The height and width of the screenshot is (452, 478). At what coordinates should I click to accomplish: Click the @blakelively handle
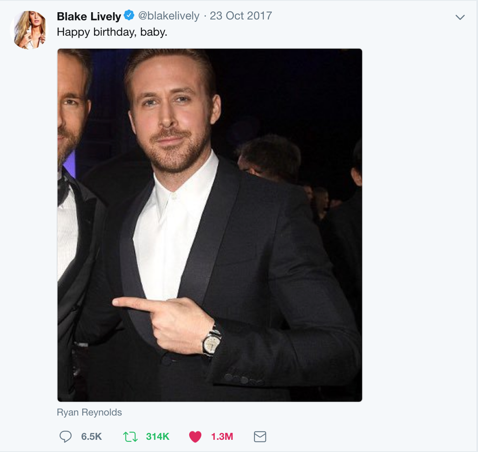[169, 16]
